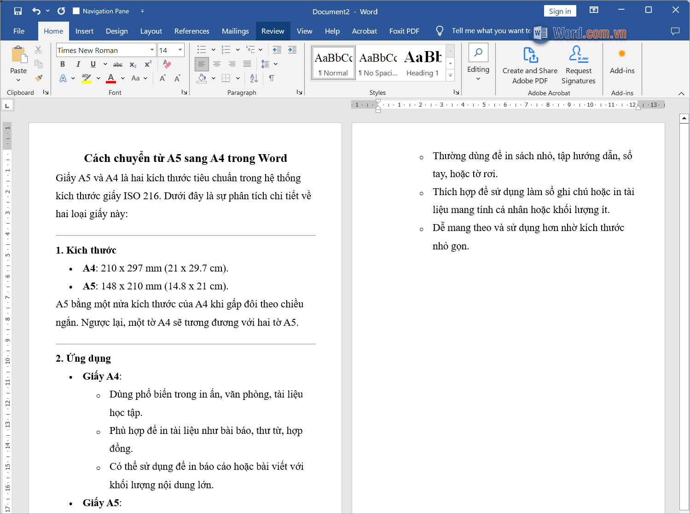Viewport: 690px width, 514px height.
Task: Open line and paragraph spacing options
Action: coord(266,64)
